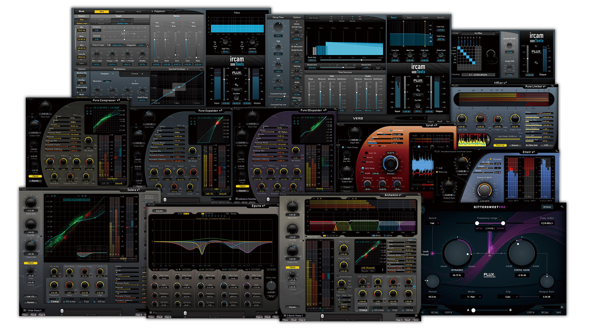Open the Source Spoken voice selector

pyautogui.click(x=82, y=23)
